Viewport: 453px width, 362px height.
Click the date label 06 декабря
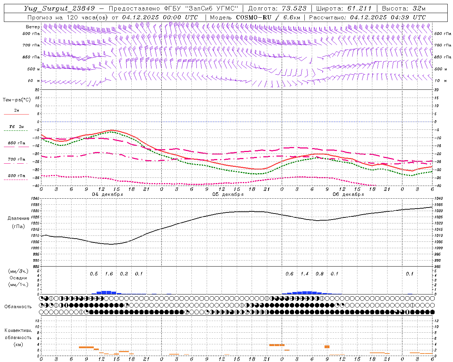(x=348, y=194)
